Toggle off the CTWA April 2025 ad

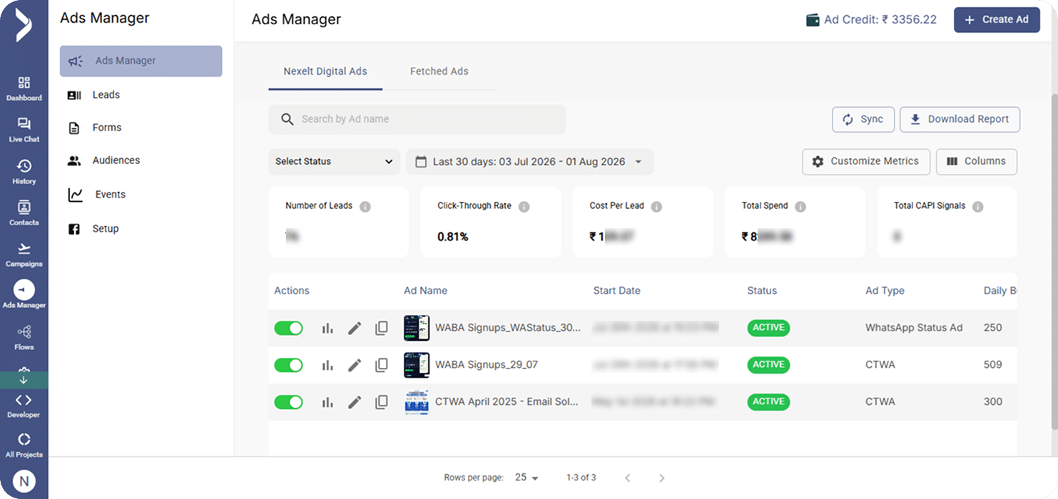tap(288, 402)
